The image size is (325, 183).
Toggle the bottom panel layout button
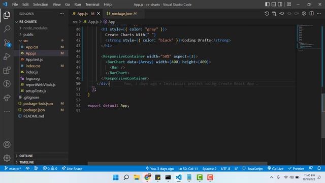[x=274, y=4]
